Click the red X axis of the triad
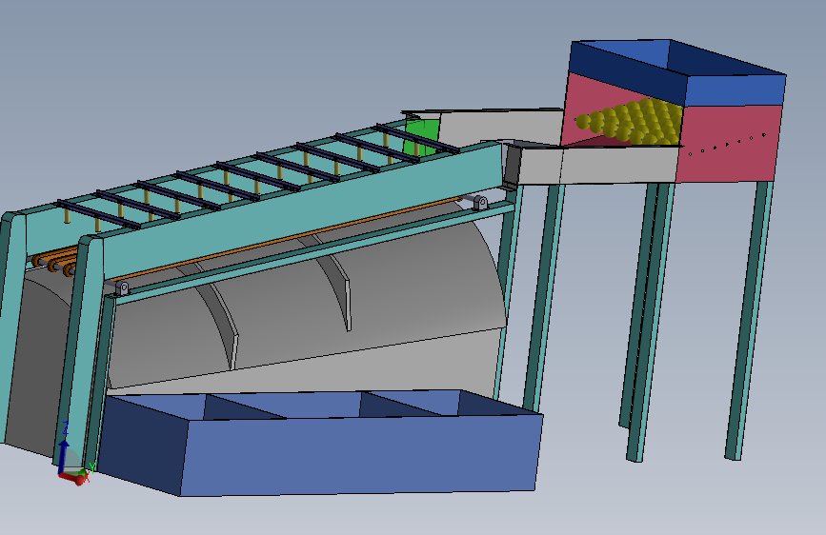826x535 pixels. pyautogui.click(x=73, y=478)
